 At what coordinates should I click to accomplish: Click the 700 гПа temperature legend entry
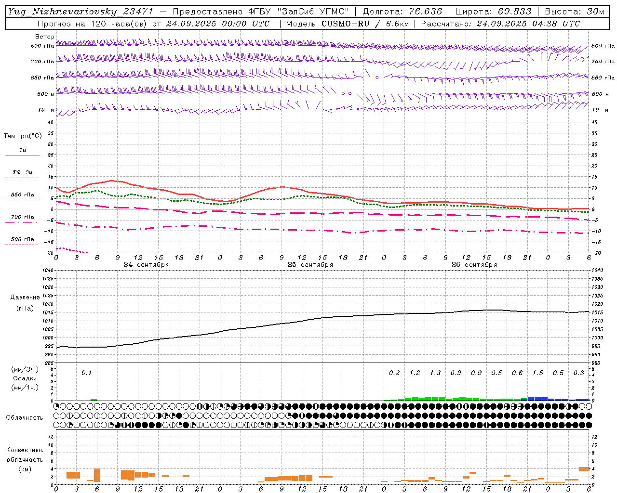click(22, 217)
